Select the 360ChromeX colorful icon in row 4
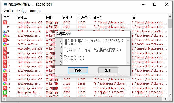 pyautogui.click(x=5, y=36)
